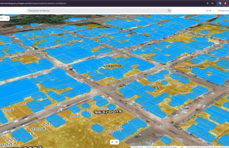The width and height of the screenshot is (229, 148).
Task: Click the Acessar sua conta link
Action: [x=223, y=11]
